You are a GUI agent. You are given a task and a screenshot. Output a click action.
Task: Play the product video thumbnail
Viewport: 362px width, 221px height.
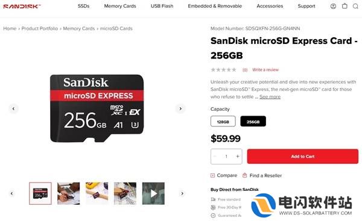153,193
